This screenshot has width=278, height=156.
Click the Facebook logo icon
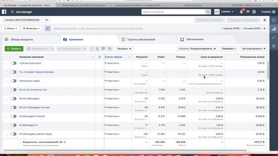(4, 12)
